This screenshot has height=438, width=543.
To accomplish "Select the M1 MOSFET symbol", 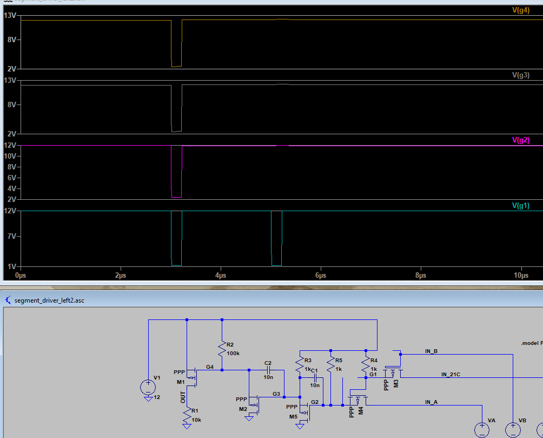I will (x=192, y=377).
